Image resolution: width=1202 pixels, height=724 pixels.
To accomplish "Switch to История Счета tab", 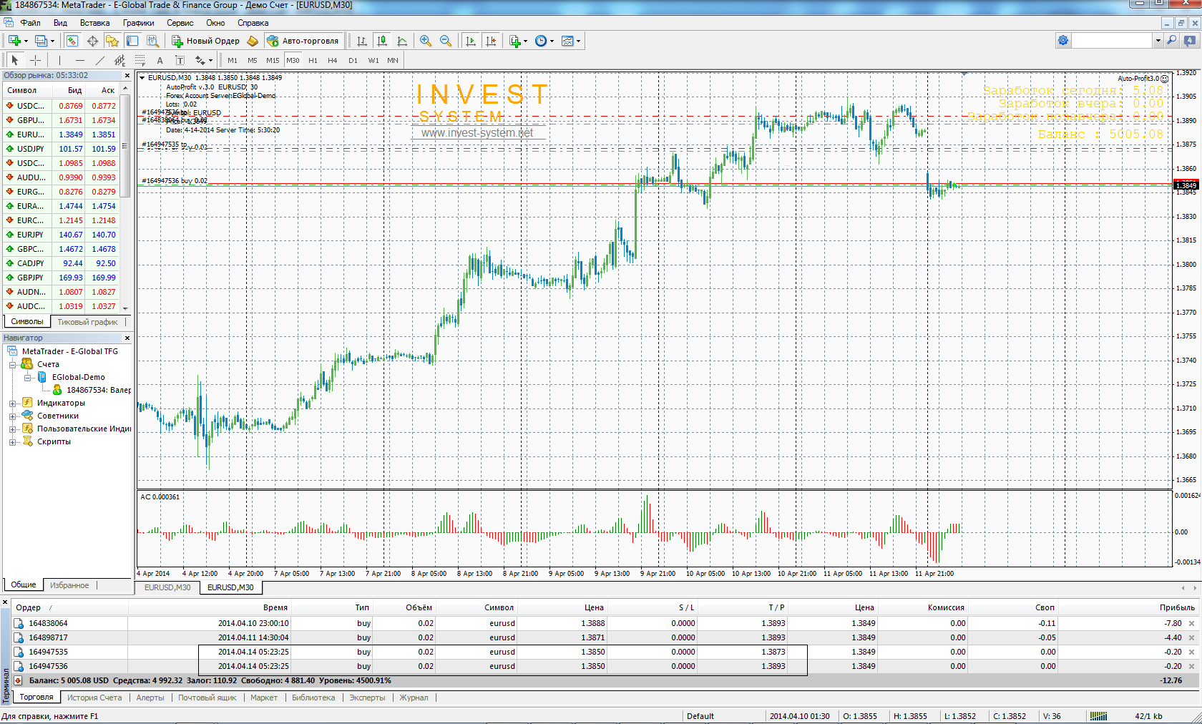I will pyautogui.click(x=94, y=698).
